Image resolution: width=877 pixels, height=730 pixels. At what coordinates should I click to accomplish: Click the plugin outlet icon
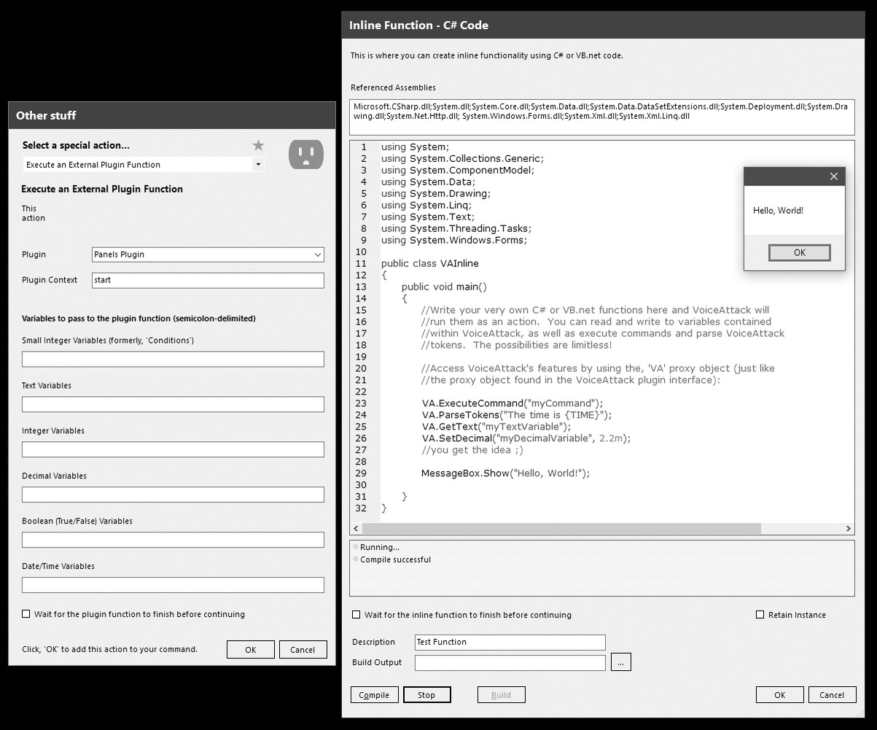306,154
